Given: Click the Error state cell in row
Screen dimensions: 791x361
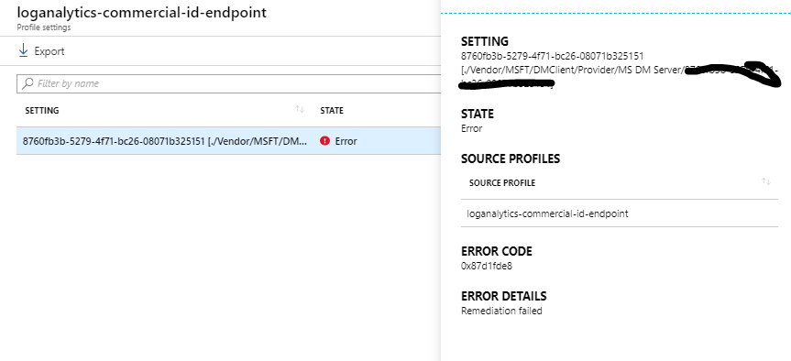Looking at the screenshot, I should [346, 141].
